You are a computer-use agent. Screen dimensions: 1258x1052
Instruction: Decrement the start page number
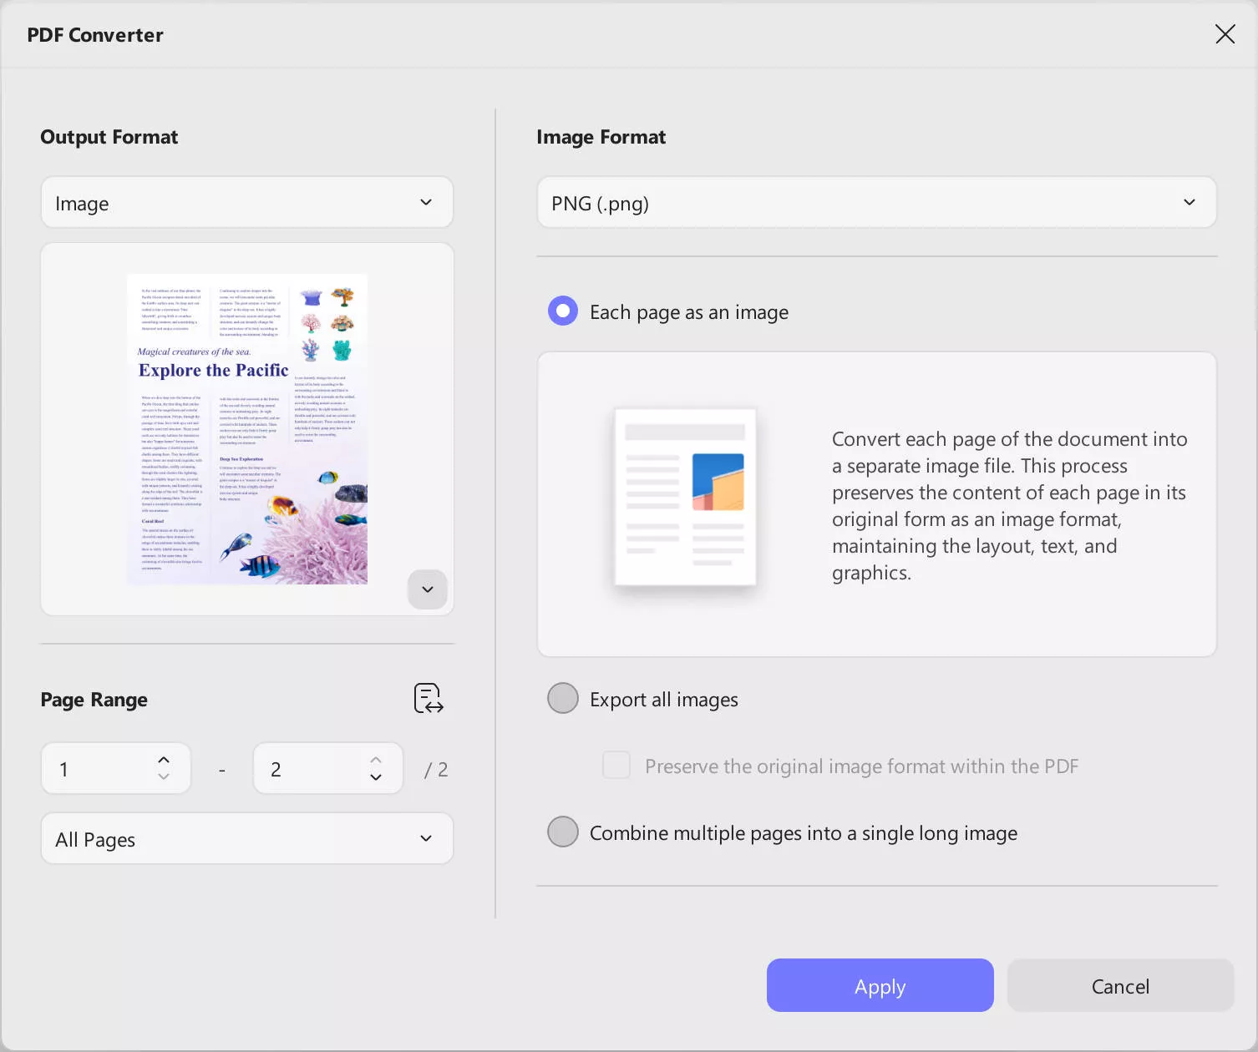pyautogui.click(x=164, y=777)
